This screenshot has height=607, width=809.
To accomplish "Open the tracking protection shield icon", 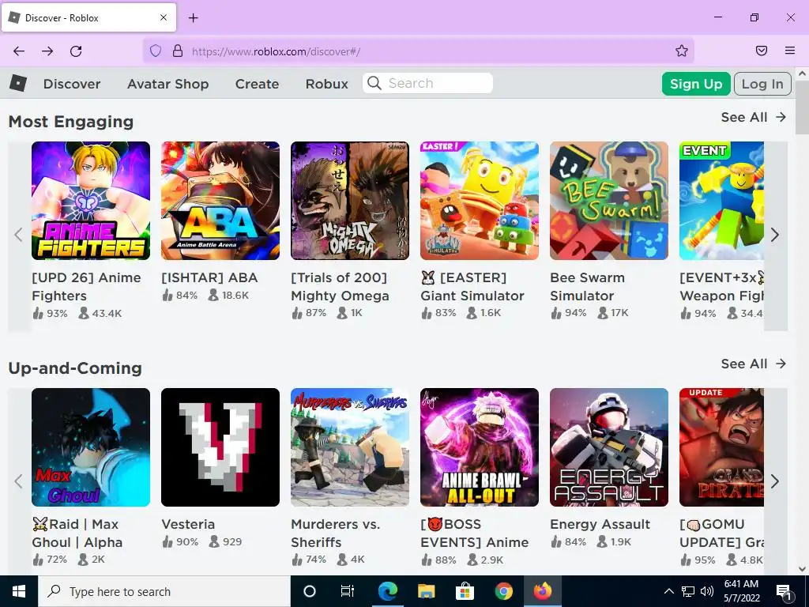I will point(156,51).
